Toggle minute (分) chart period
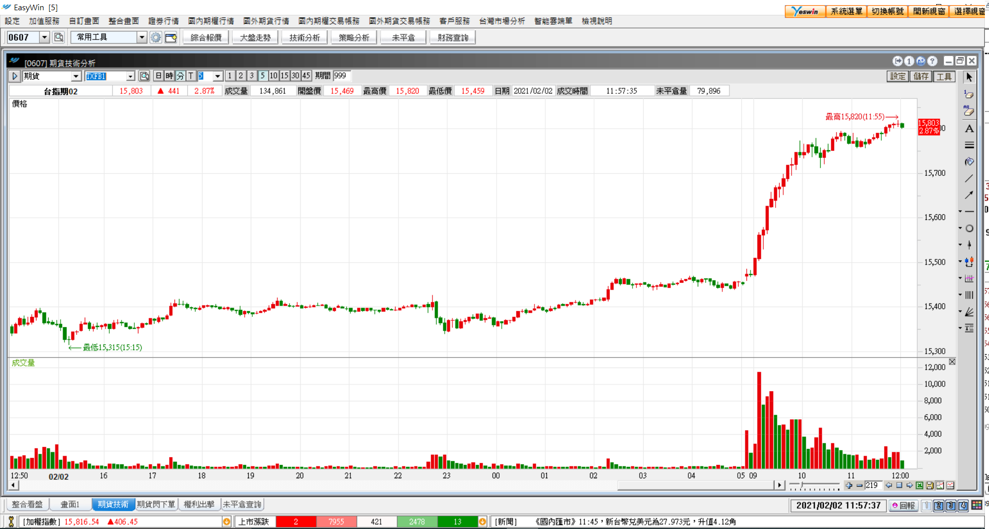The height and width of the screenshot is (529, 989). click(180, 76)
